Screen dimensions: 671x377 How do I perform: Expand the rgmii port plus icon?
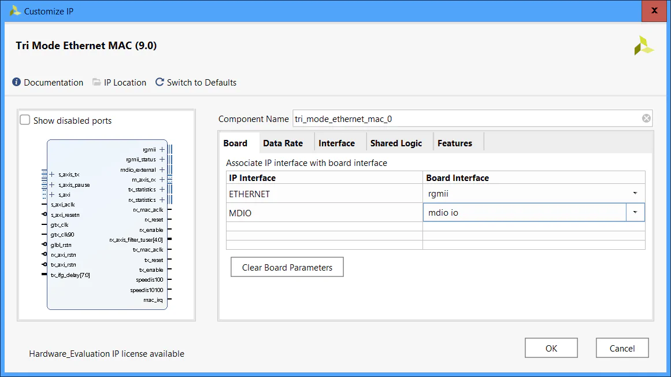[x=162, y=149]
